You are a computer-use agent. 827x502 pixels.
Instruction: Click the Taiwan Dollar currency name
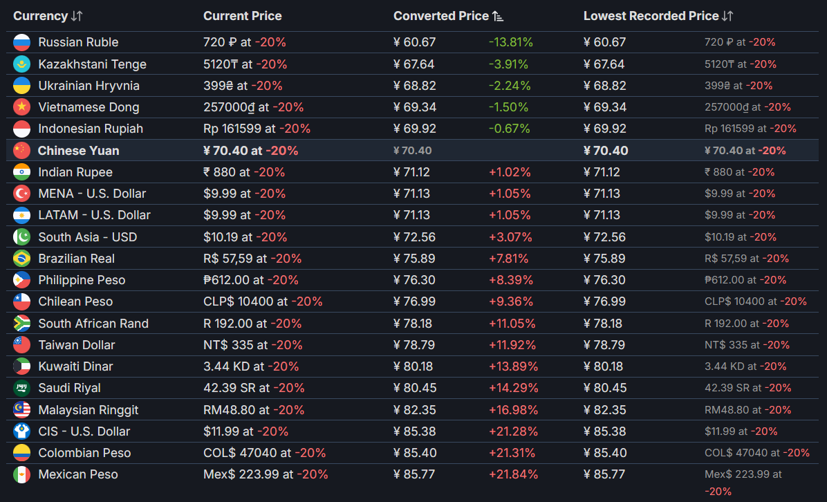click(x=77, y=345)
